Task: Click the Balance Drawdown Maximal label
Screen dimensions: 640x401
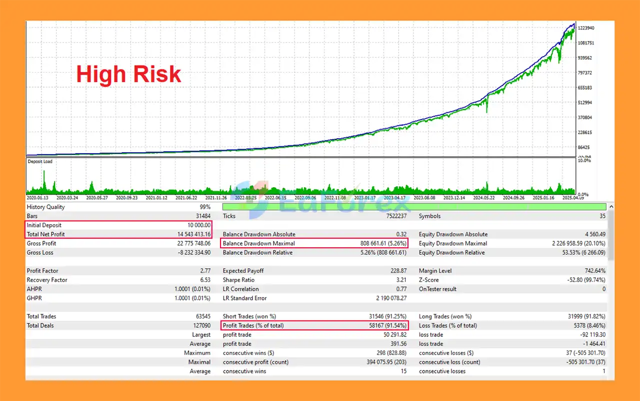Action: (x=258, y=243)
